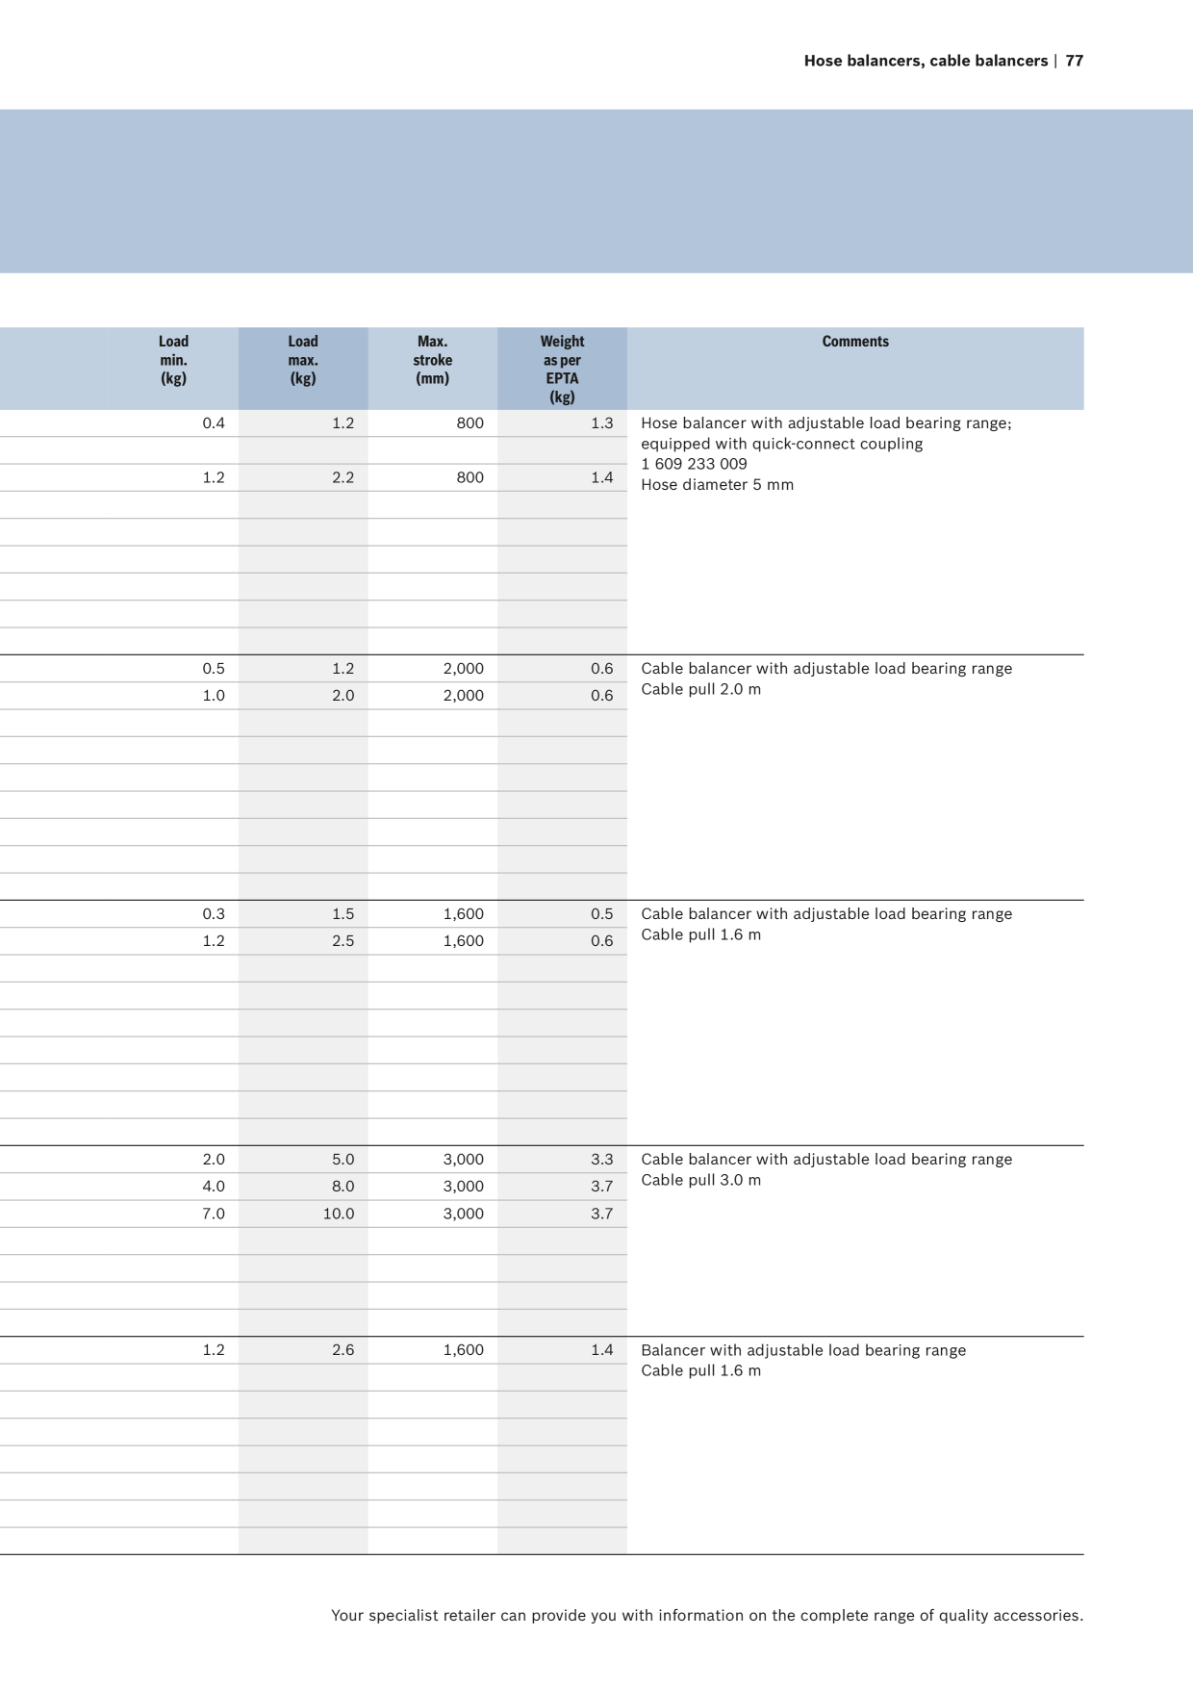Click the load min. value 0.3
The image size is (1193, 1688).
[214, 914]
